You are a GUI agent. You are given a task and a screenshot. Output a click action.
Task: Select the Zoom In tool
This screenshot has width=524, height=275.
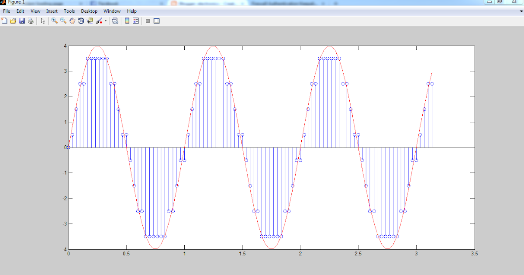(x=54, y=21)
